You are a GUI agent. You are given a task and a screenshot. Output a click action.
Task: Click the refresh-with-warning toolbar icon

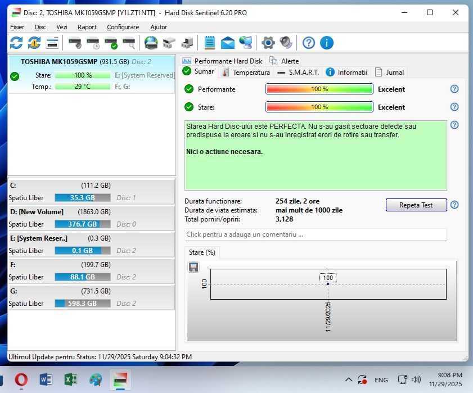click(x=34, y=43)
